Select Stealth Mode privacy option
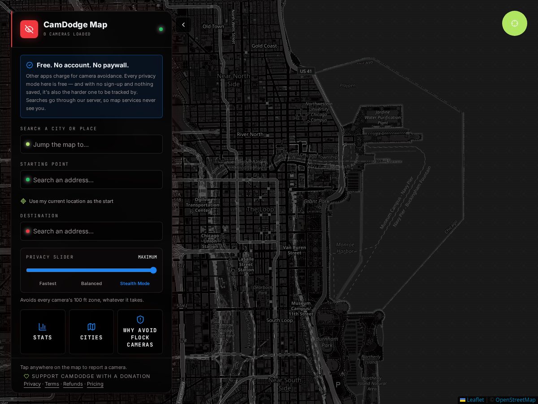 coord(135,283)
